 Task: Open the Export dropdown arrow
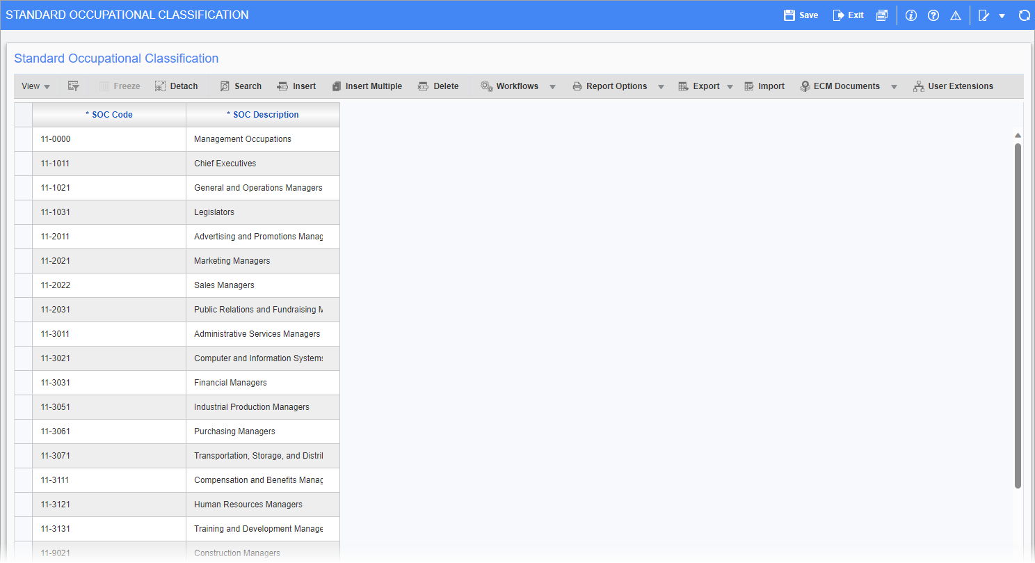tap(730, 87)
